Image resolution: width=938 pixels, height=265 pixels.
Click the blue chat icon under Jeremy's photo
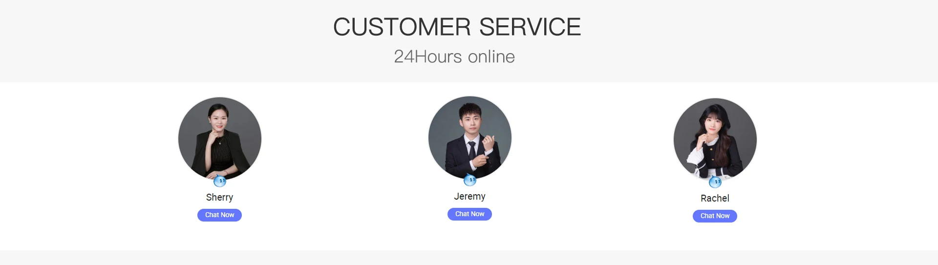(x=470, y=180)
